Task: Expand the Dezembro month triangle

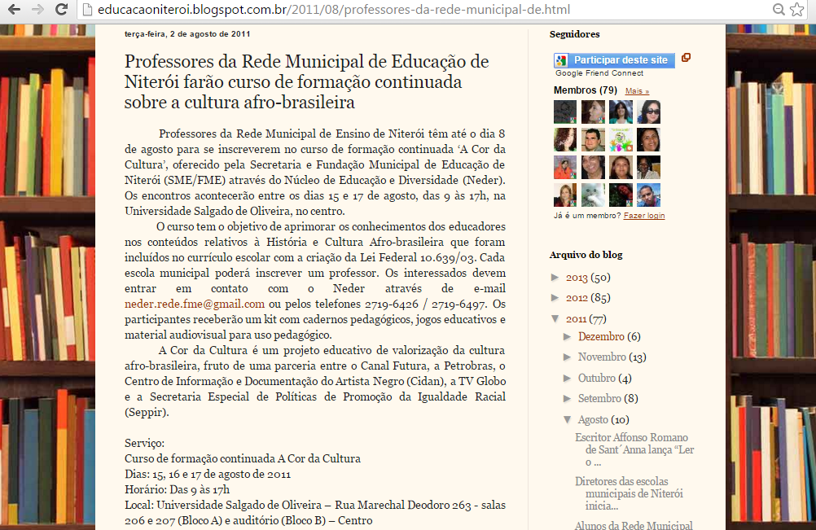Action: pyautogui.click(x=568, y=336)
